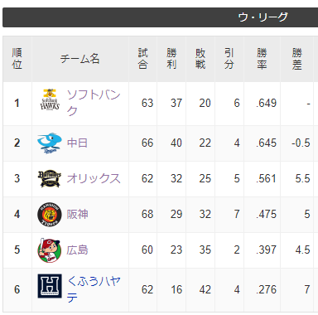
Task: Select the ウ・リーグ header bar
Action: pos(160,17)
